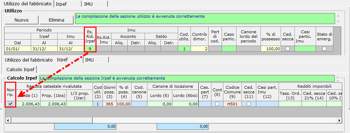Click the Cod. utiliz. cell value 1
Screen dimensions: 350x133
(x=184, y=49)
